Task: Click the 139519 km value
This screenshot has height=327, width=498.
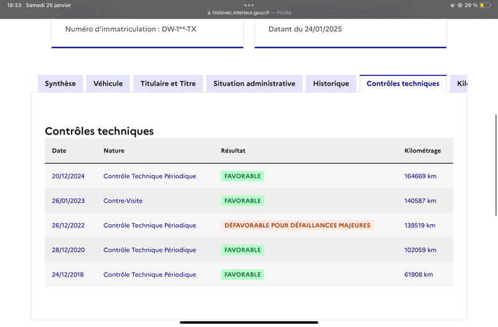Action: pos(420,225)
